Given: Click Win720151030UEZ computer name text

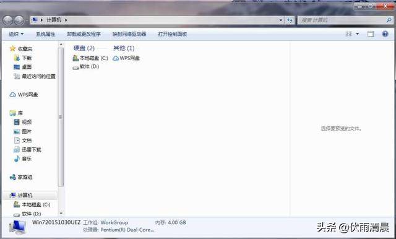Looking at the screenshot, I should 56,222.
